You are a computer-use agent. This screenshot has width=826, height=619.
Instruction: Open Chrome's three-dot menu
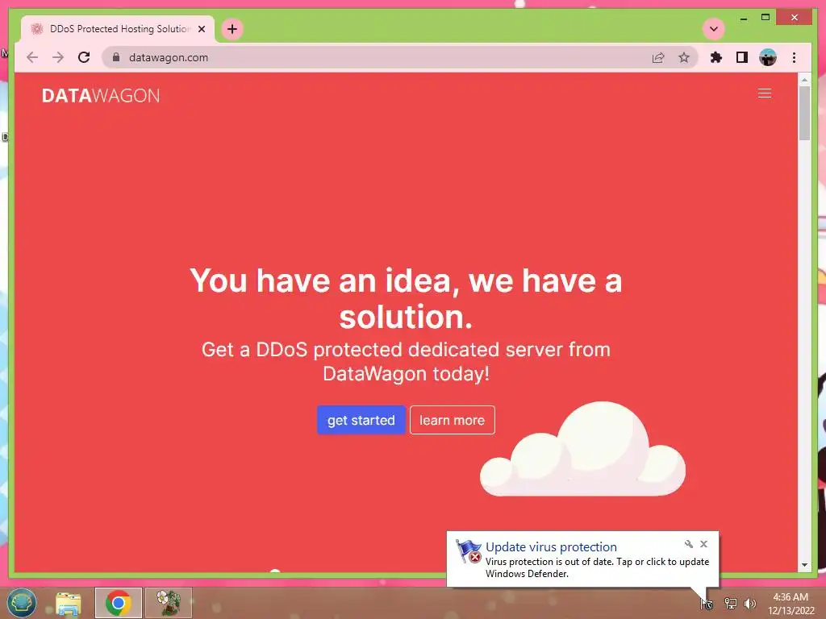click(x=794, y=57)
